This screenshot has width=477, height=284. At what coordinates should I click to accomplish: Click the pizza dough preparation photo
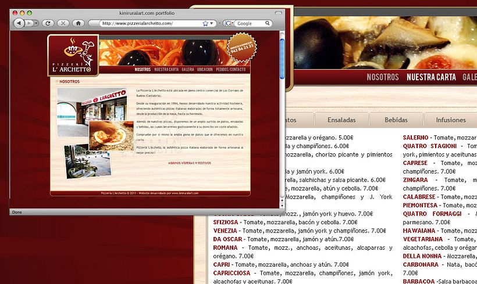(111, 136)
